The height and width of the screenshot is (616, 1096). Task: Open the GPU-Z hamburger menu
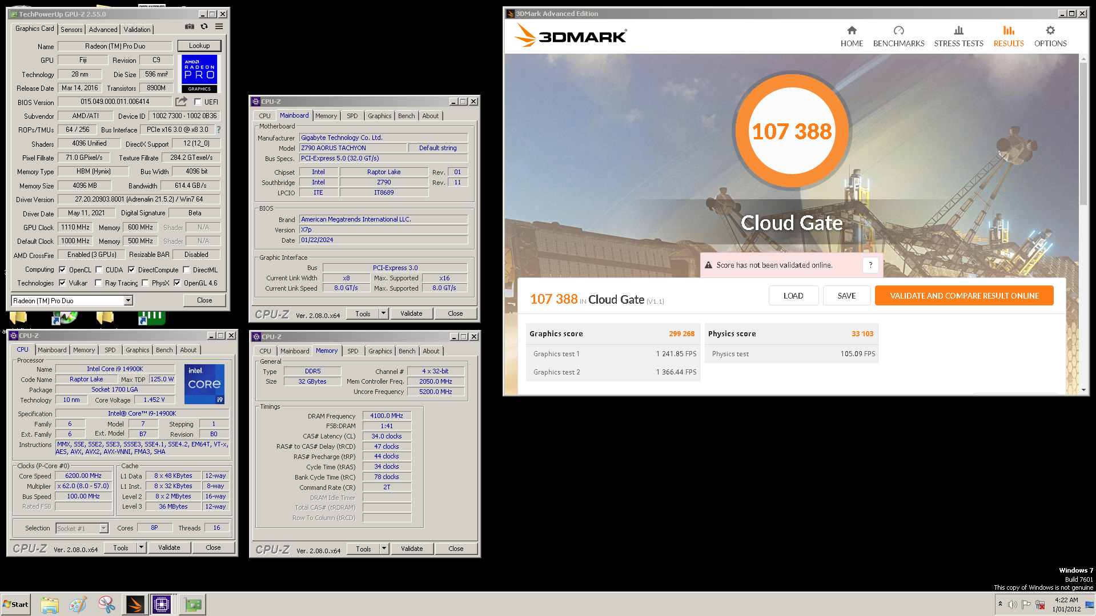(219, 27)
